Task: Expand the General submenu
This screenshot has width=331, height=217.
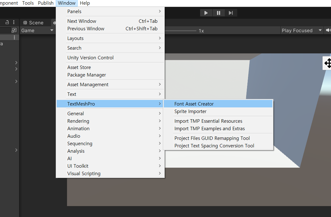Action: point(110,113)
